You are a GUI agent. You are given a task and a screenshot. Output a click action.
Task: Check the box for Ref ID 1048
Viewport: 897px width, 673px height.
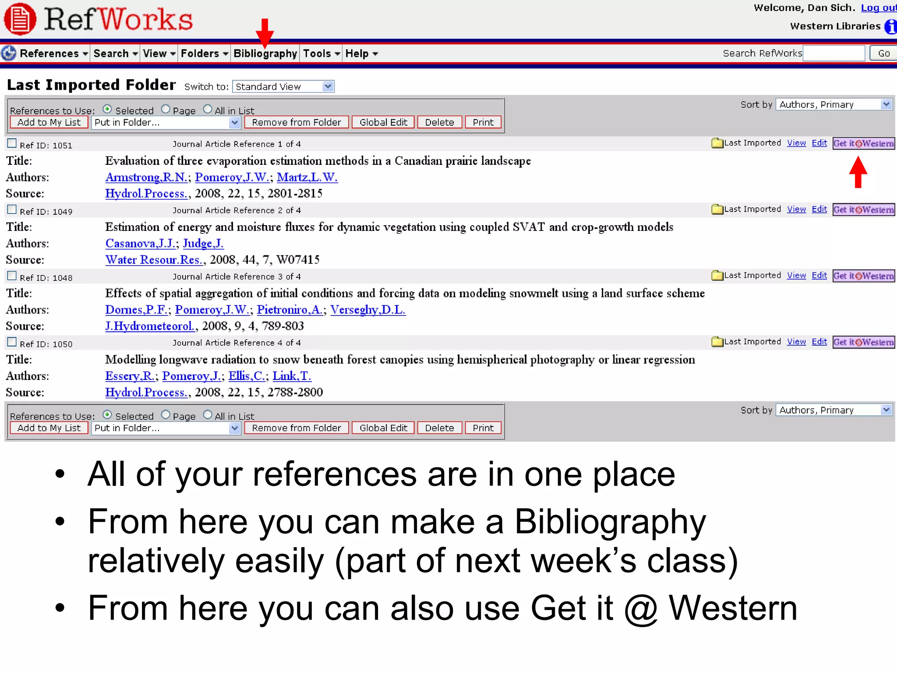point(12,276)
